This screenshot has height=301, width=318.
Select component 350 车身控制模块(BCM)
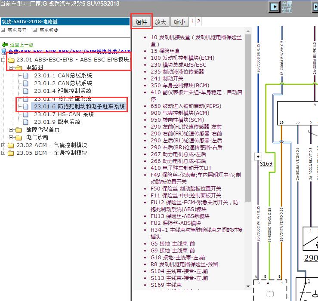click(x=180, y=86)
